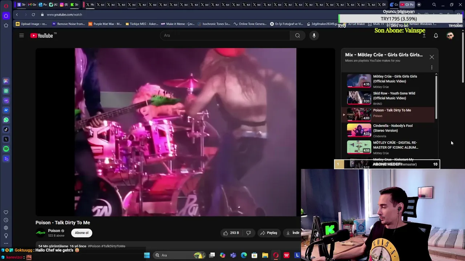The height and width of the screenshot is (261, 465).
Task: Open Opera sidebar bookmarks star
Action: tap(6, 25)
